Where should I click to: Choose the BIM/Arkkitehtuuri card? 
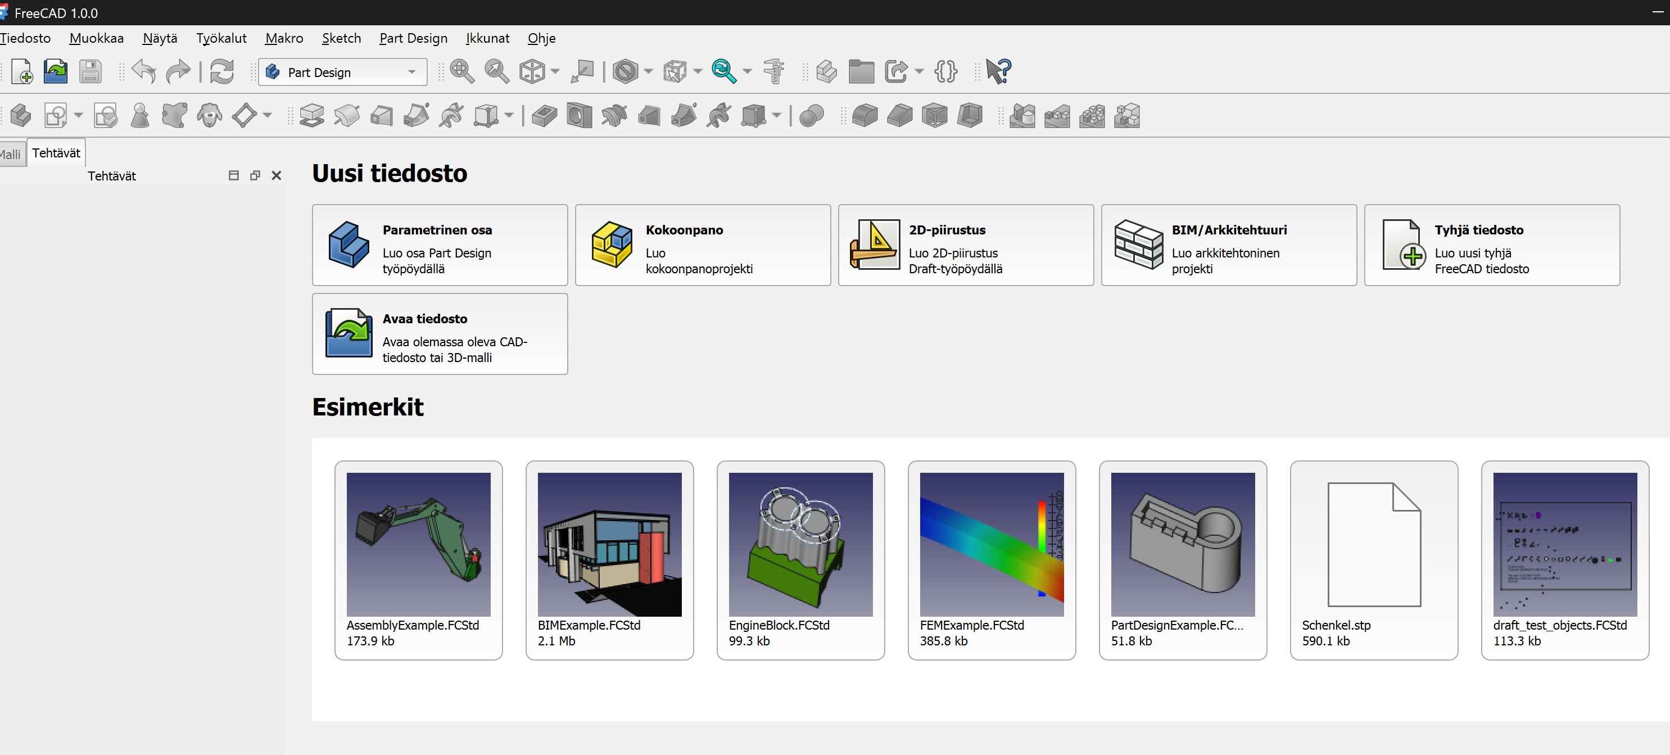(x=1229, y=245)
